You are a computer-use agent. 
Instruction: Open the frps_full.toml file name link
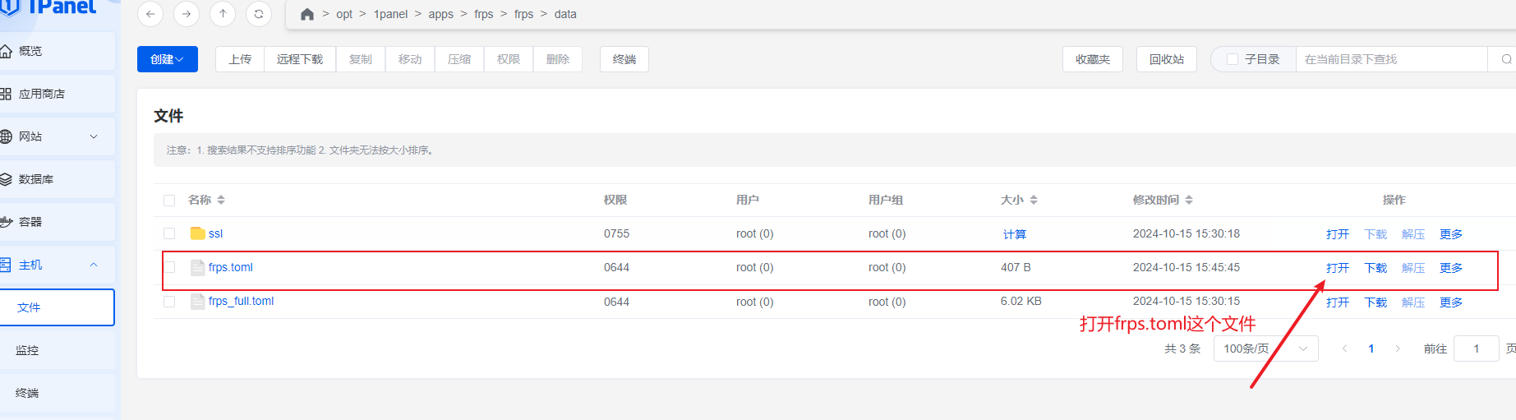(241, 301)
